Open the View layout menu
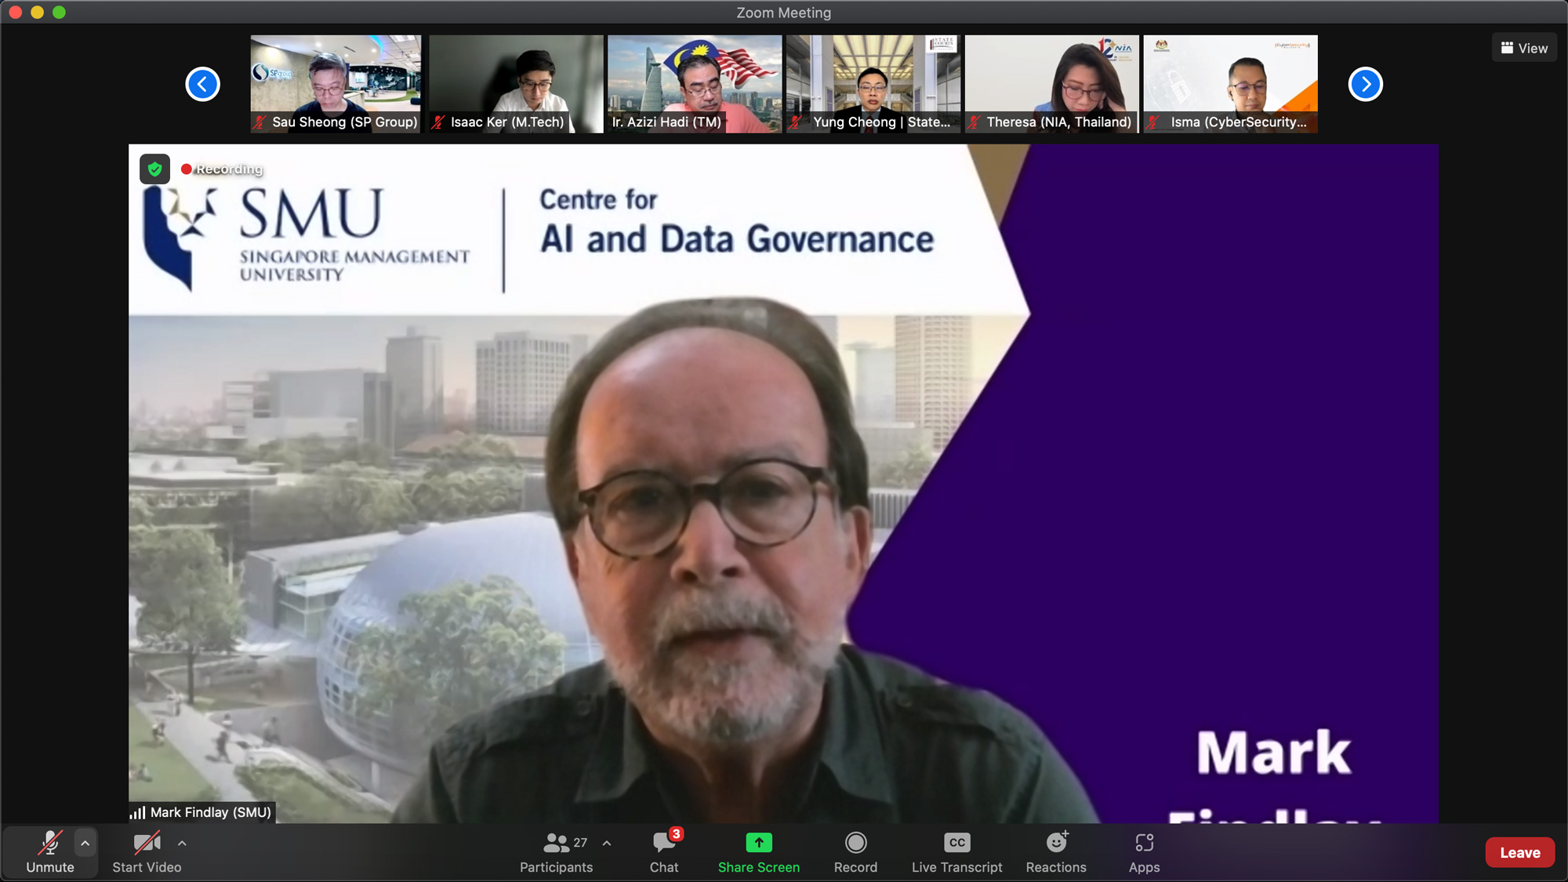Viewport: 1568px width, 882px height. pos(1524,48)
